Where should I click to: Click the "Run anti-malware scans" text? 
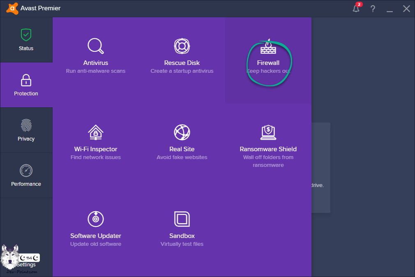(x=96, y=71)
